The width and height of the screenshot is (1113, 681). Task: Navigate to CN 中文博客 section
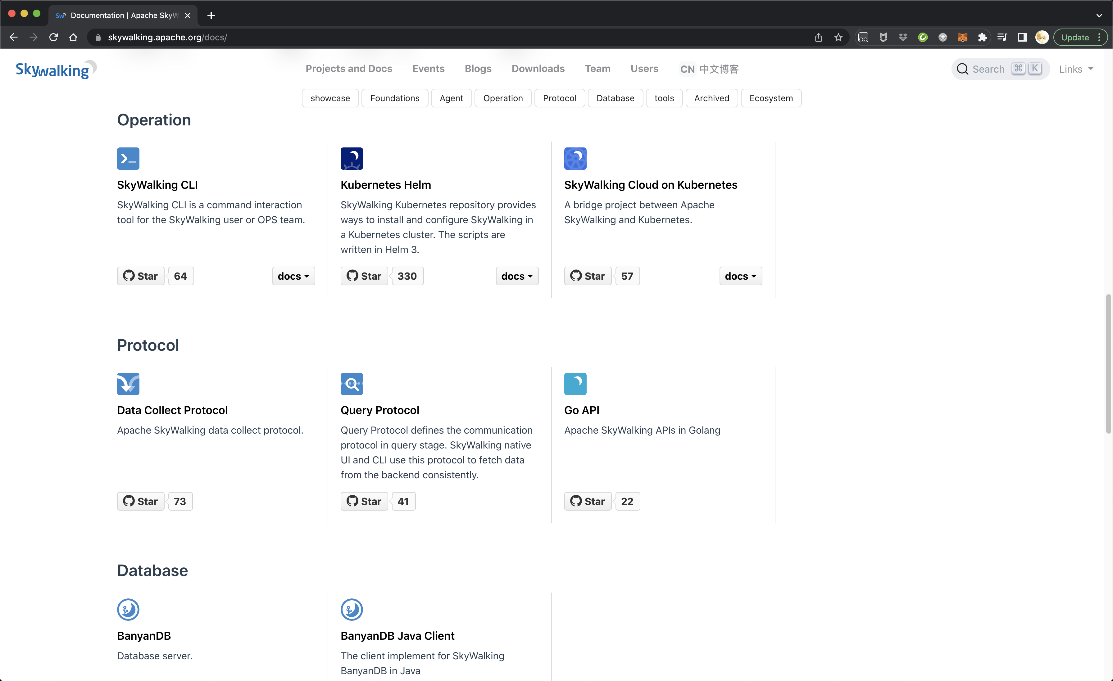pos(708,68)
